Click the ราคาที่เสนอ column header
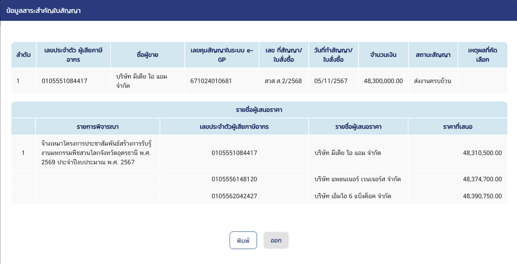Screen dimensions: 517x264 (x=458, y=126)
